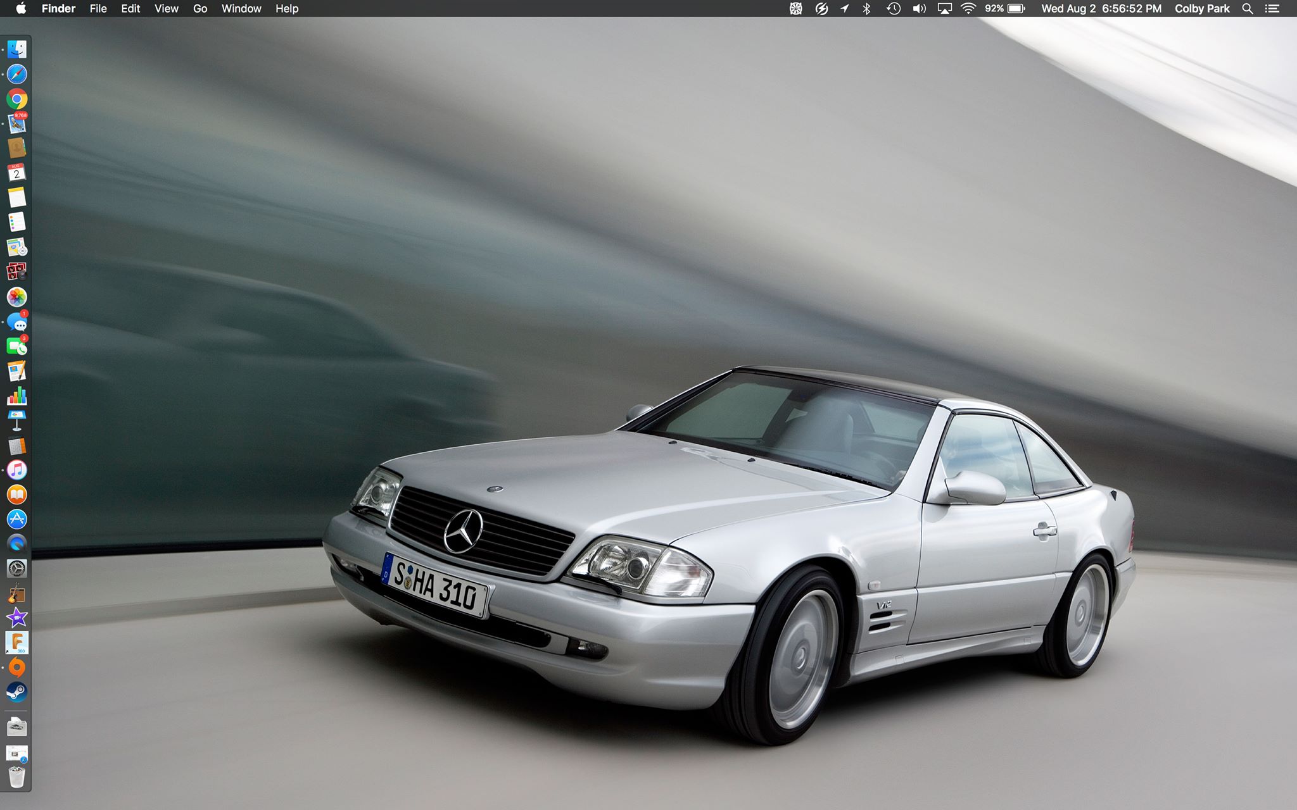Open the Apple menu
The height and width of the screenshot is (810, 1297).
click(x=21, y=8)
